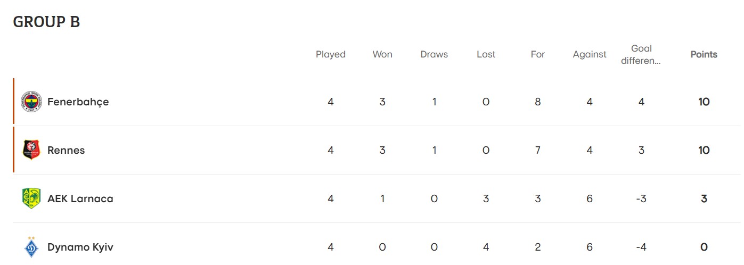Click the Draws column header
Viewport: 744px width, 265px height.
point(434,54)
